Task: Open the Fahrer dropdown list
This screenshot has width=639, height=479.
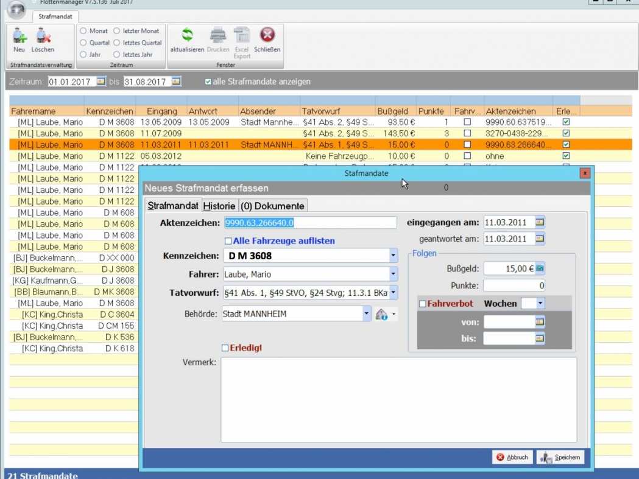Action: pyautogui.click(x=394, y=274)
